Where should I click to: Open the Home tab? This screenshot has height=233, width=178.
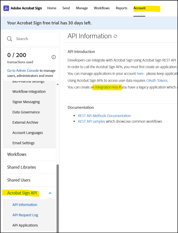[x=52, y=8]
